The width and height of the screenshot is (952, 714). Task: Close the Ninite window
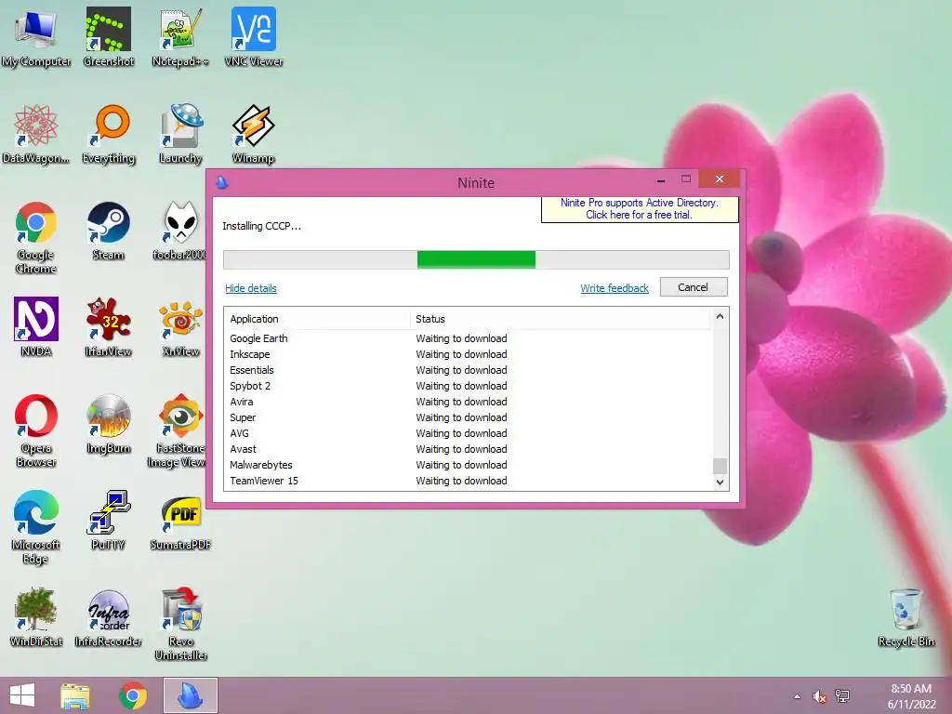point(720,179)
